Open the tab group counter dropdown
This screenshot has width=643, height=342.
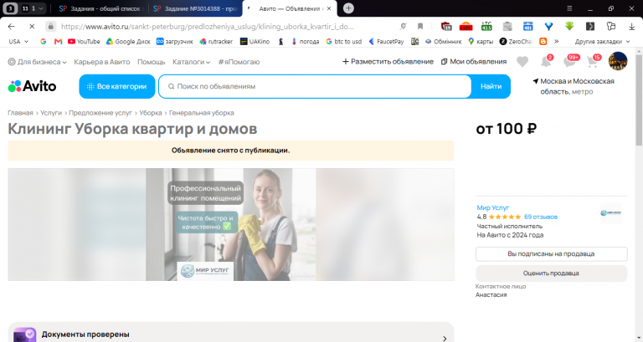(33, 8)
